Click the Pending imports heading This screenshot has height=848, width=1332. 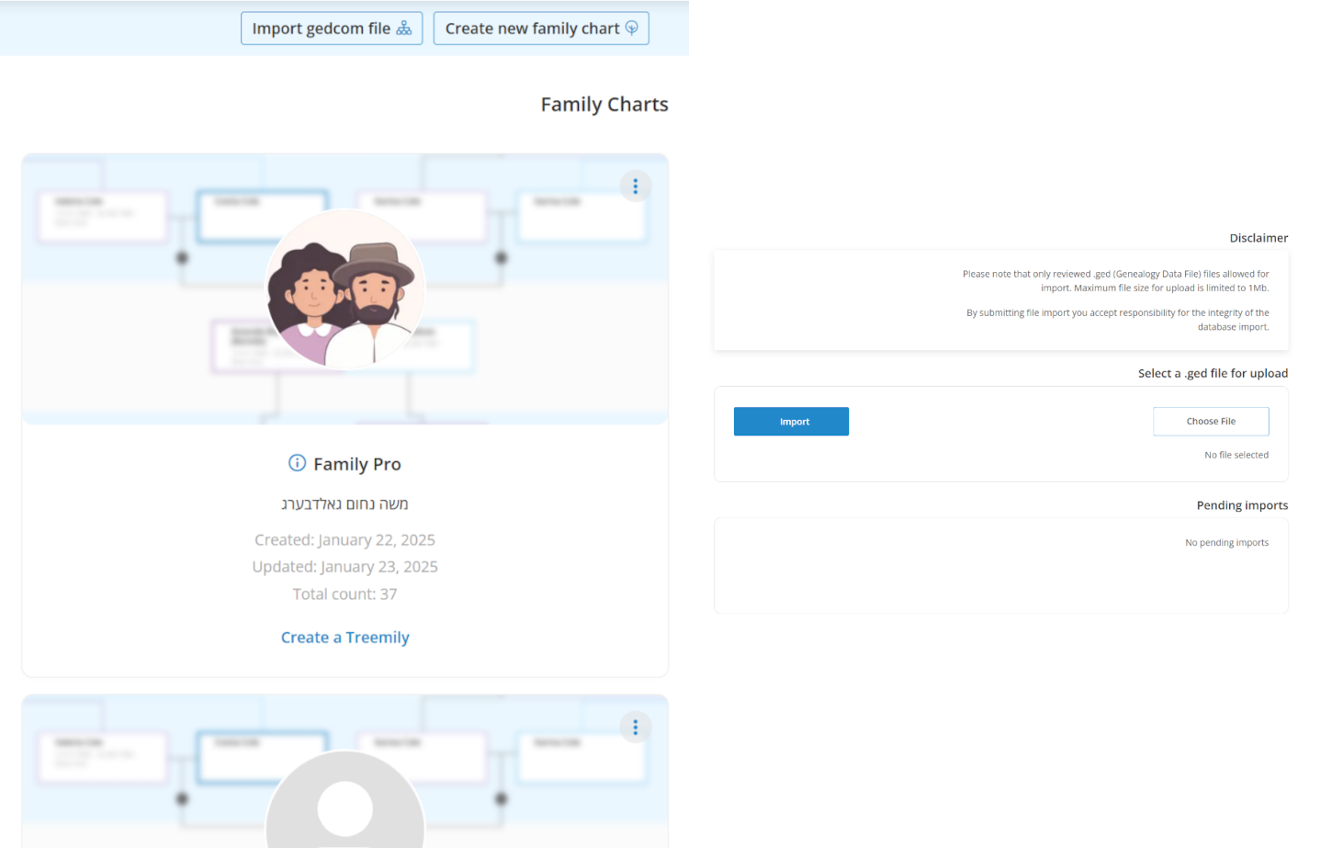[x=1242, y=505]
